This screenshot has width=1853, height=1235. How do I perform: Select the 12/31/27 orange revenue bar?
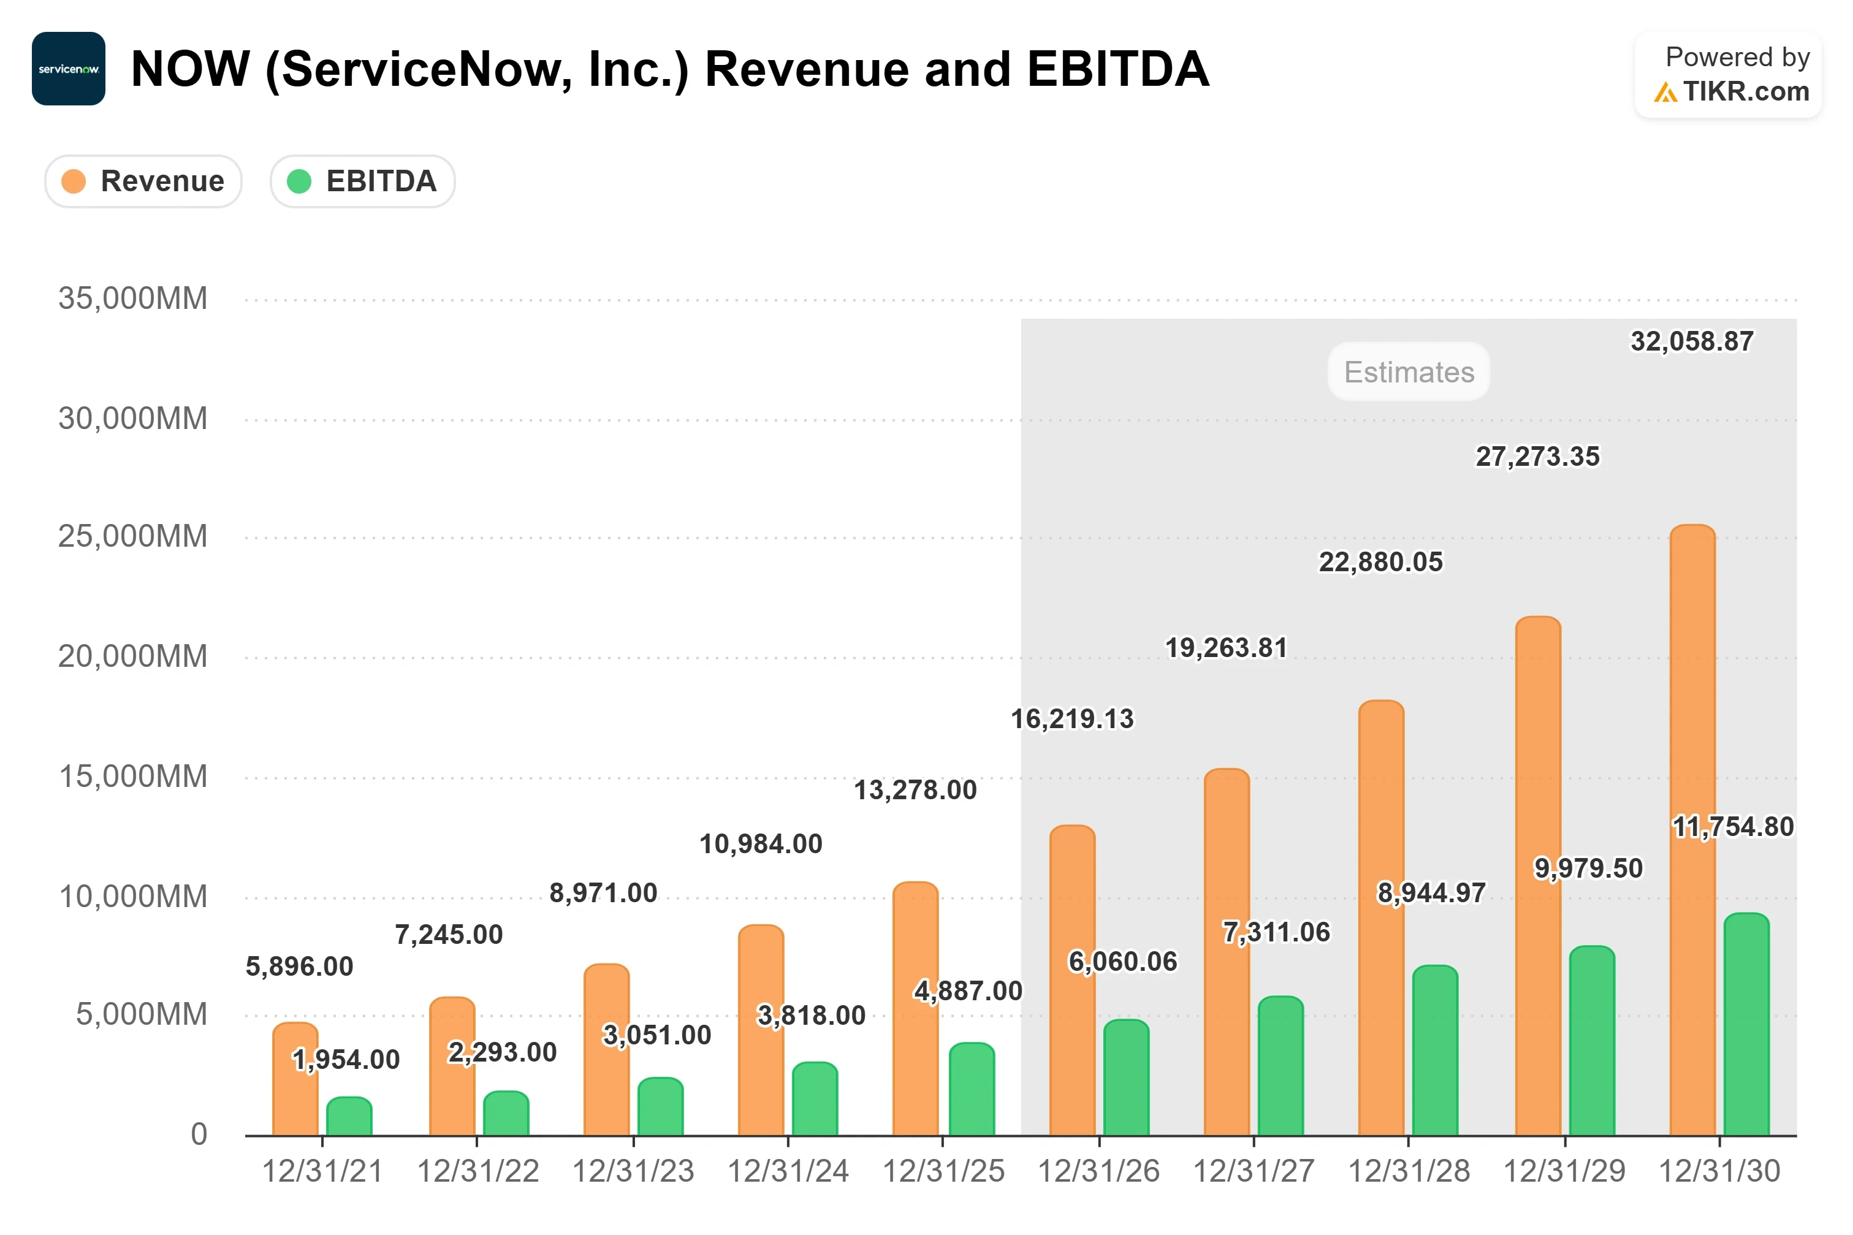coord(1226,952)
